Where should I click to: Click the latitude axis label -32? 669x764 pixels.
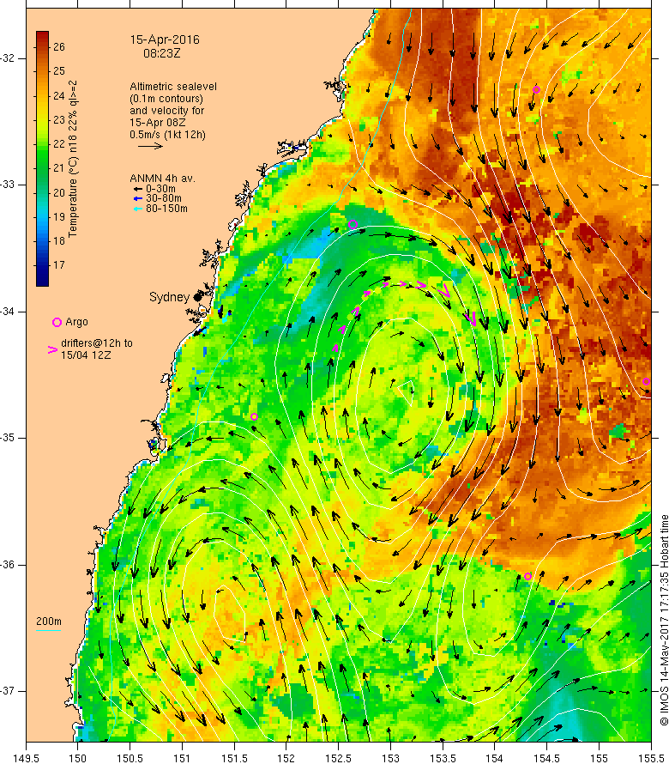8,58
